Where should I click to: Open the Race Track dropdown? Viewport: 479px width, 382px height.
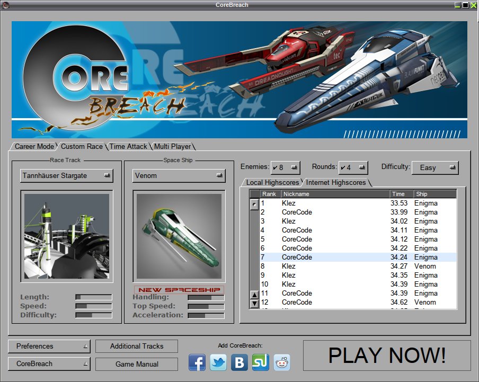[67, 175]
